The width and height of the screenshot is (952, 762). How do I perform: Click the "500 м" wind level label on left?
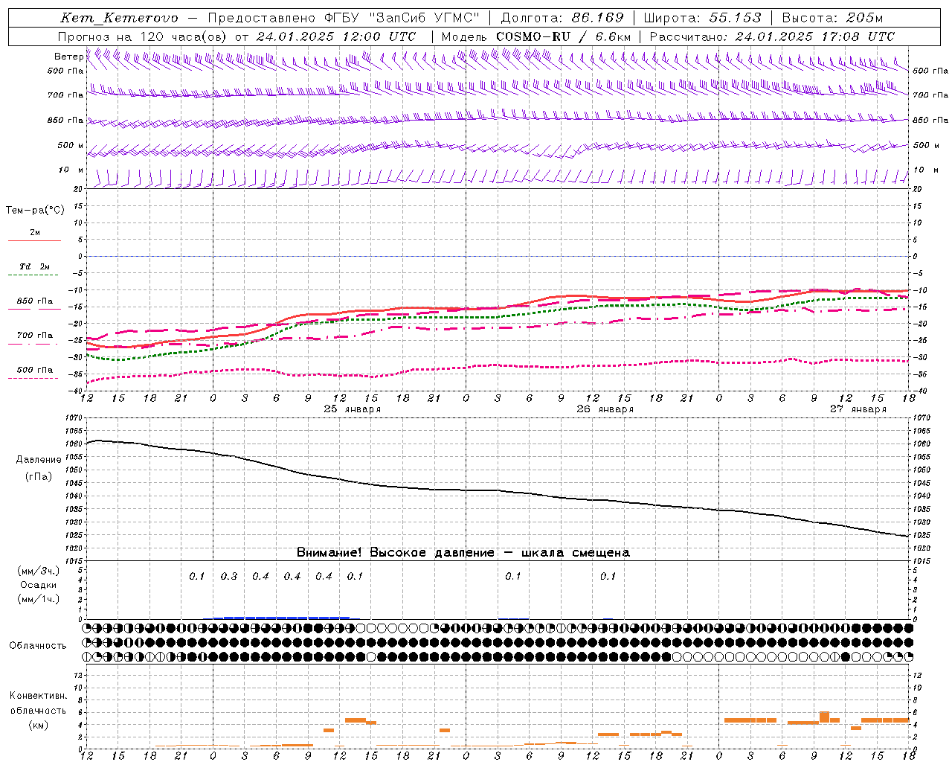pyautogui.click(x=71, y=146)
